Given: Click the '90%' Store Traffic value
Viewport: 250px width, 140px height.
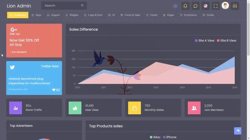Looking at the screenshot, I should coord(29,105).
